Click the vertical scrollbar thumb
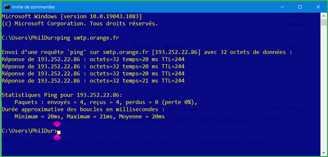Image resolution: width=328 pixels, height=157 pixels. point(323,22)
